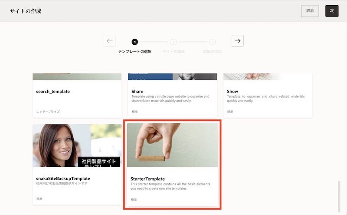
Task: Click the vertical scrollbar thumb
Action: click(340, 196)
